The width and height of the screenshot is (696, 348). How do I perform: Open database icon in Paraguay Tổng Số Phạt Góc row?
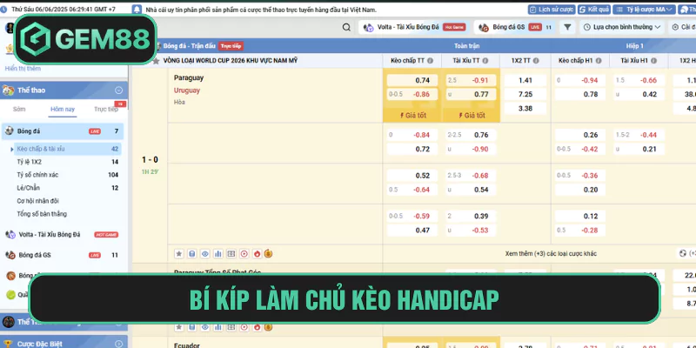191,327
